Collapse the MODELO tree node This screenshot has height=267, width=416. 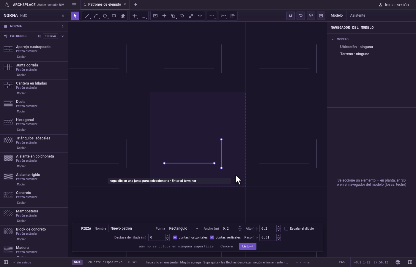tap(333, 39)
